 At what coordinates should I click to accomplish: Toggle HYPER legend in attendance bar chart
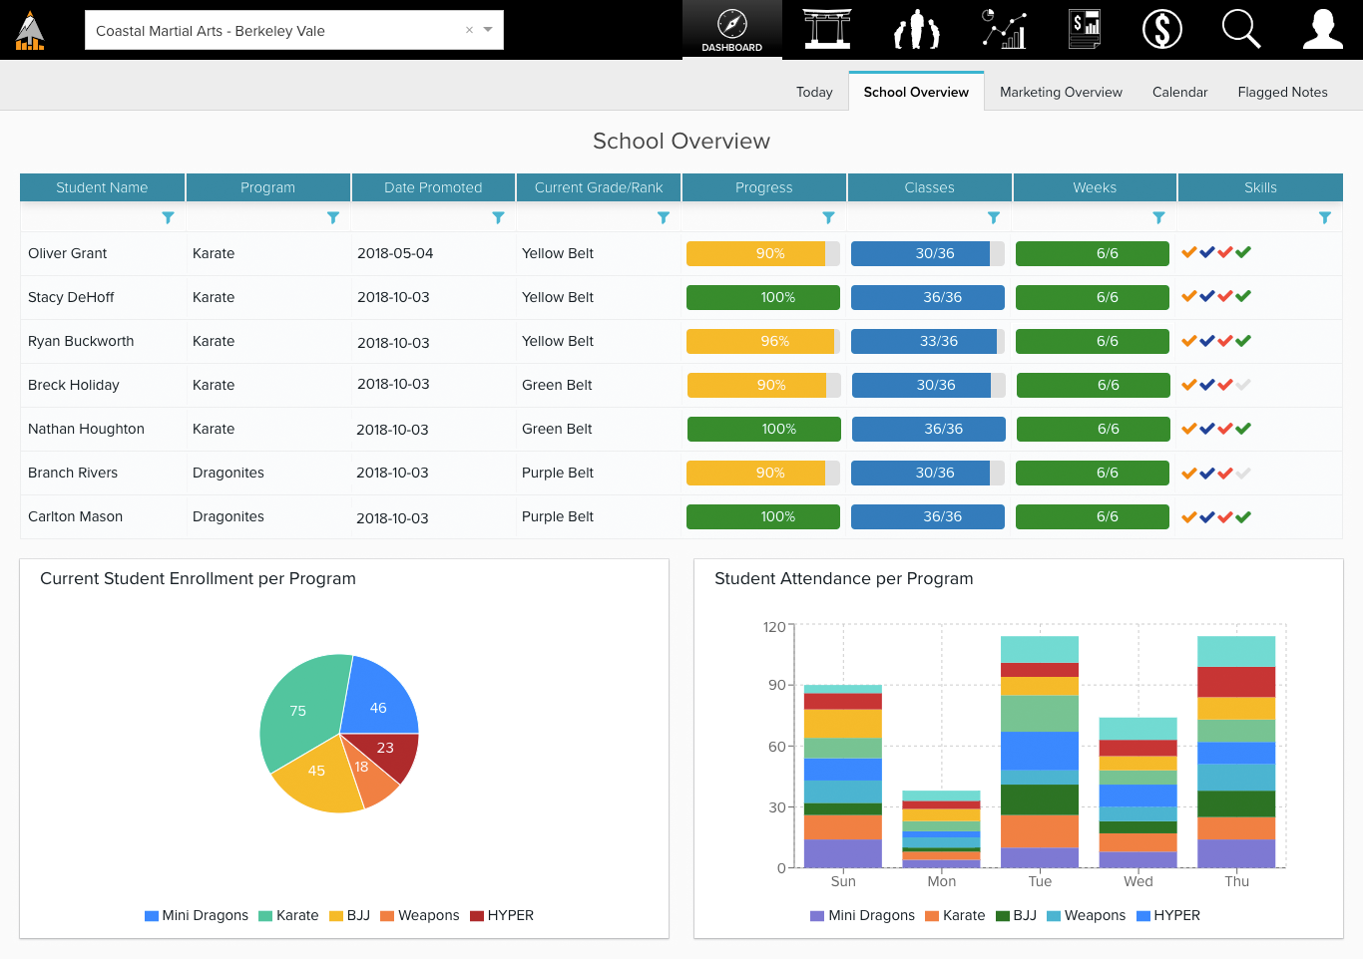tap(1168, 915)
